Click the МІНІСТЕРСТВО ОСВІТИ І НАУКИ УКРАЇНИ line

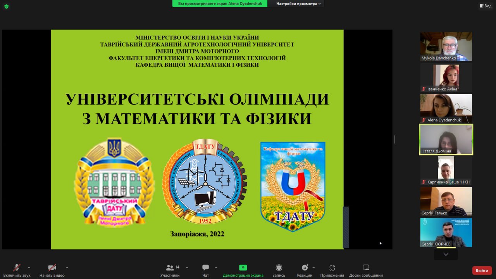197,38
